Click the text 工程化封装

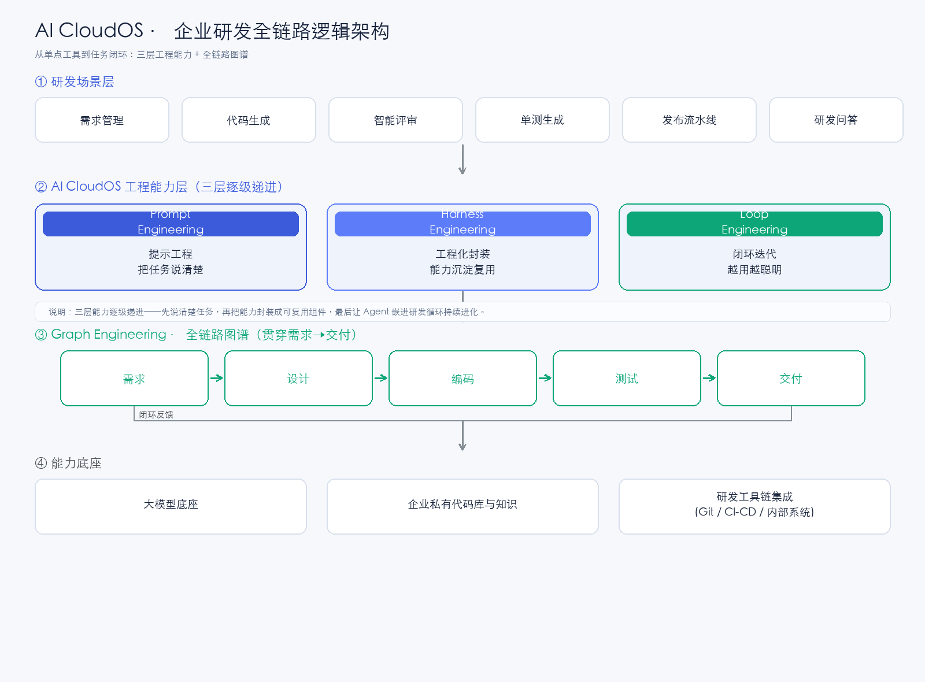click(x=462, y=254)
